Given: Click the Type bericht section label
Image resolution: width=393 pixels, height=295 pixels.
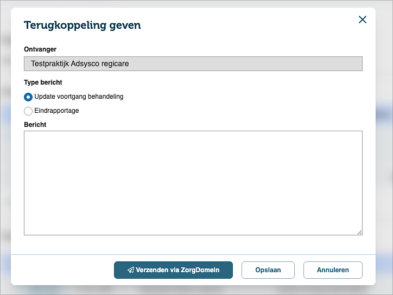Looking at the screenshot, I should click(43, 82).
